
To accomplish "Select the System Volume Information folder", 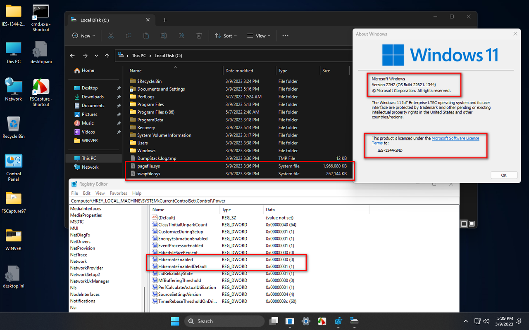I will [x=239, y=135].
